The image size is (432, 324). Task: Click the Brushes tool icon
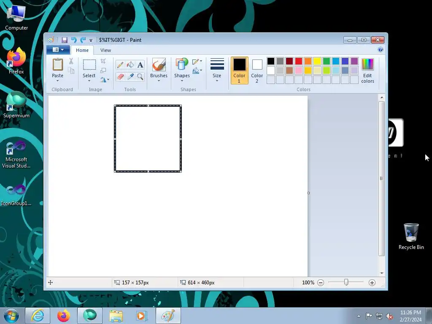(159, 65)
